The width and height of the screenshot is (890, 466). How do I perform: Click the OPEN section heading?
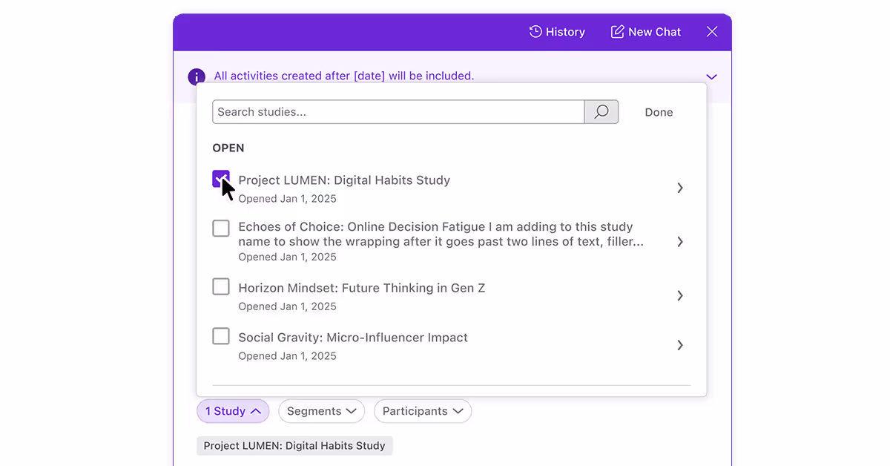coord(228,148)
